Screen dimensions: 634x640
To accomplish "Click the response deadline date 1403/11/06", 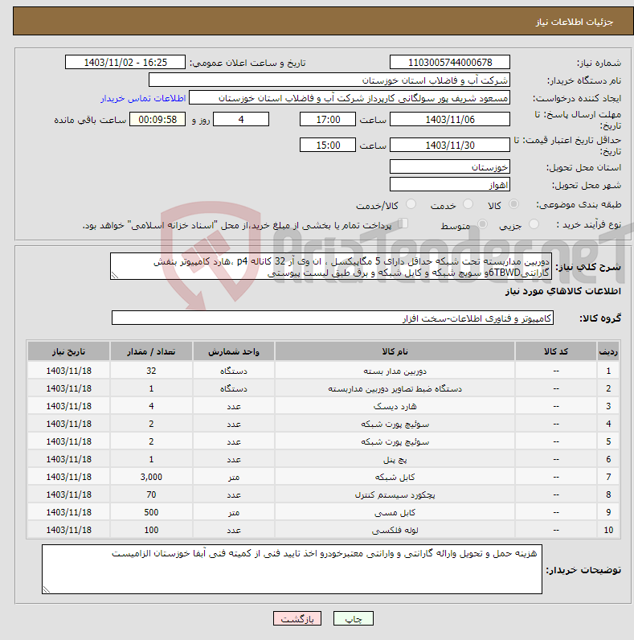I will coord(450,120).
